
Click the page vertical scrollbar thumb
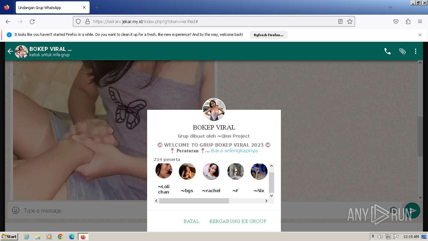[x=420, y=137]
